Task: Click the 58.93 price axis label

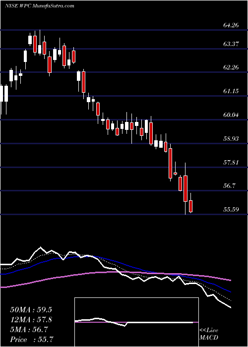Action: 231,139
